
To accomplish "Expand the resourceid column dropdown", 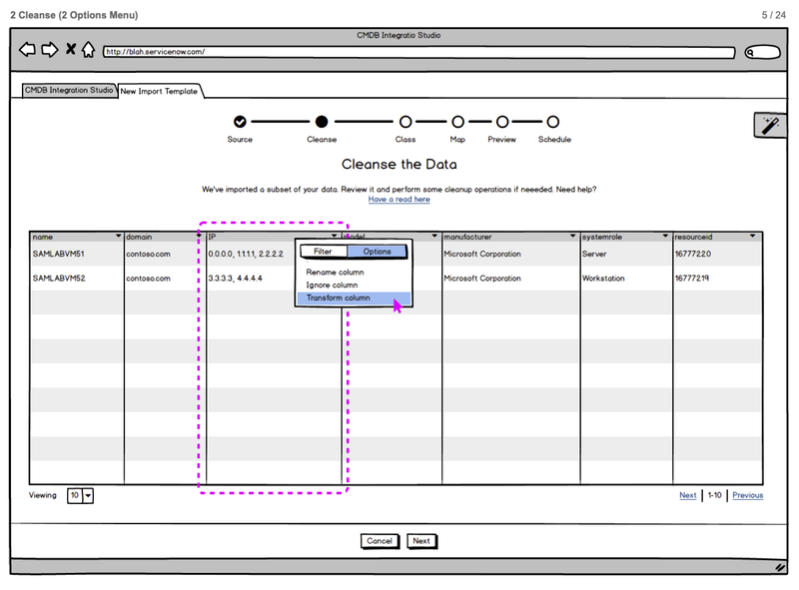I will pos(753,236).
